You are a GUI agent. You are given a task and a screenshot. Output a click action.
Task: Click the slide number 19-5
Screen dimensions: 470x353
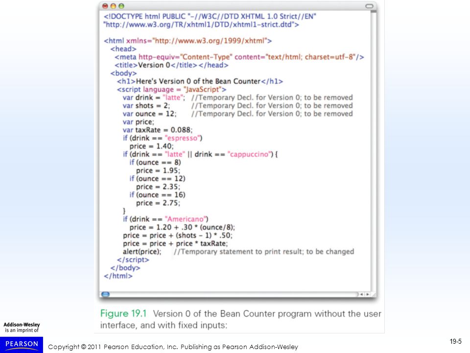(455, 341)
